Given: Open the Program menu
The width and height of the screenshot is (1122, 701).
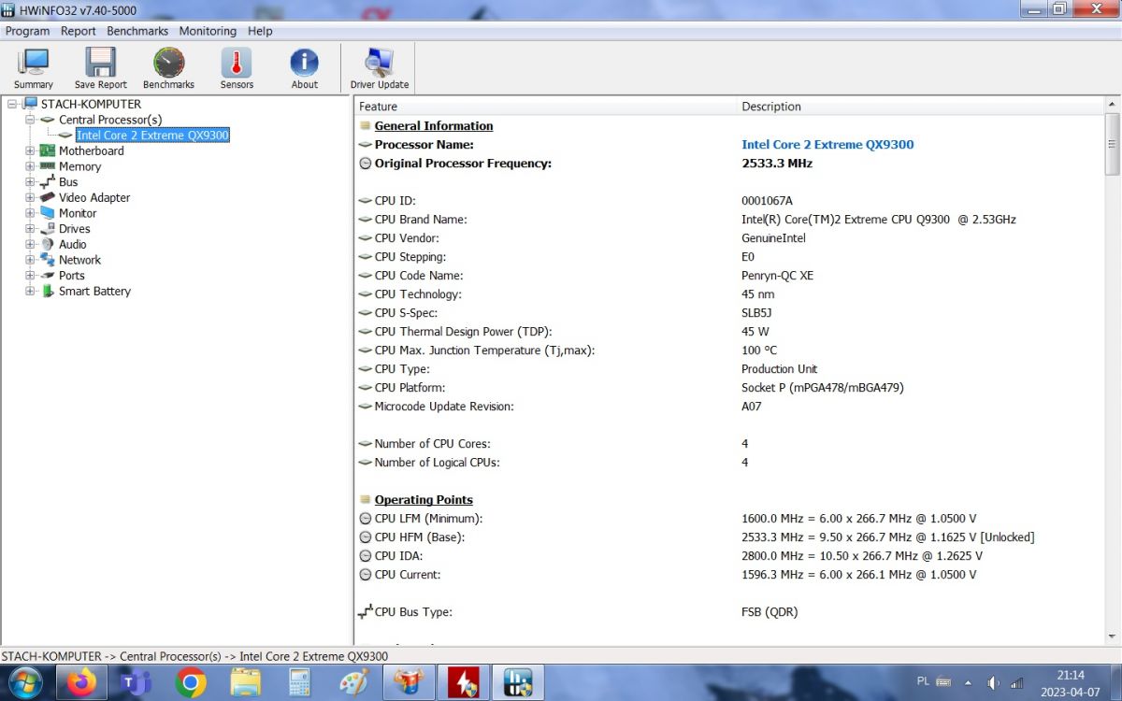Looking at the screenshot, I should 27,31.
